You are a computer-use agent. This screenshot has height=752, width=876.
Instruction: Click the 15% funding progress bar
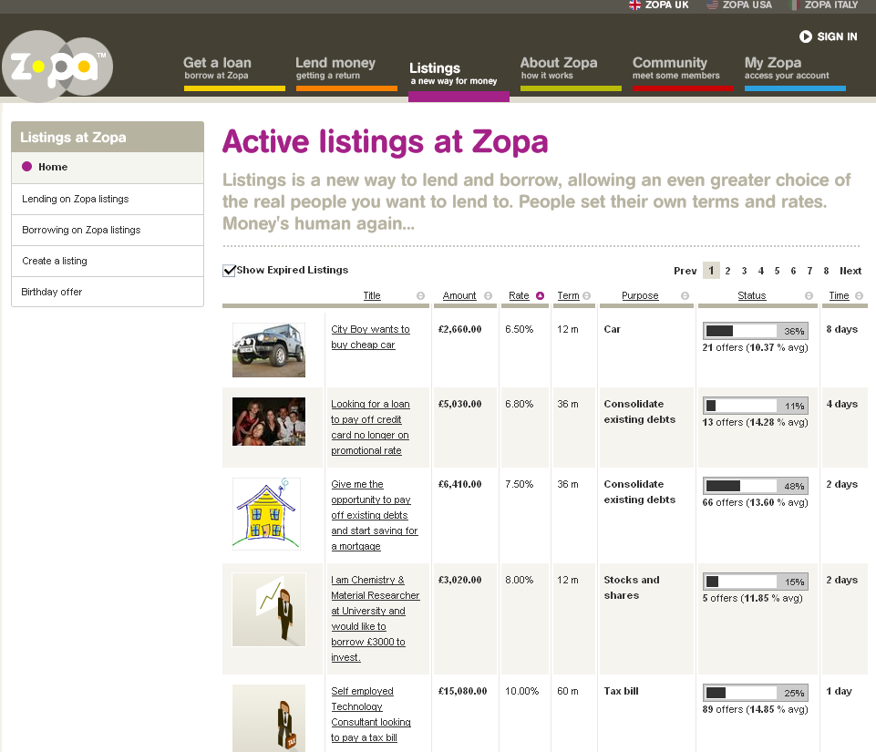click(x=756, y=582)
